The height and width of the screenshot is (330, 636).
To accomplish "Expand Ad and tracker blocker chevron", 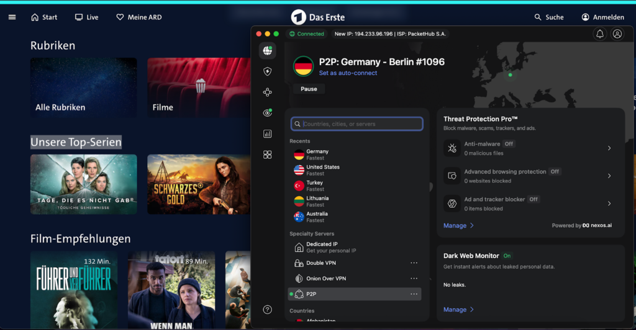I will (x=609, y=203).
